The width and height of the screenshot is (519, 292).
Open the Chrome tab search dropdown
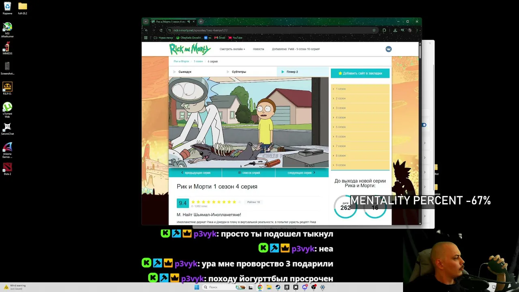tap(146, 21)
